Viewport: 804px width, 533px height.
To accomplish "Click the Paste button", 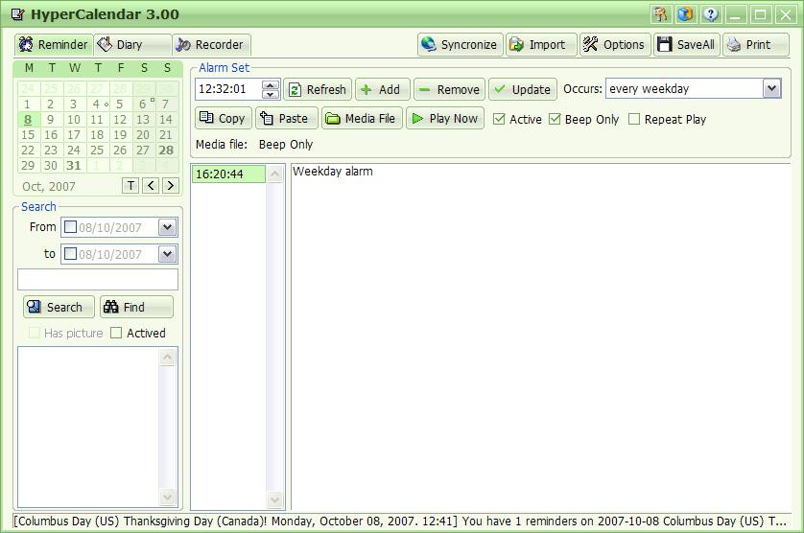I will click(287, 118).
